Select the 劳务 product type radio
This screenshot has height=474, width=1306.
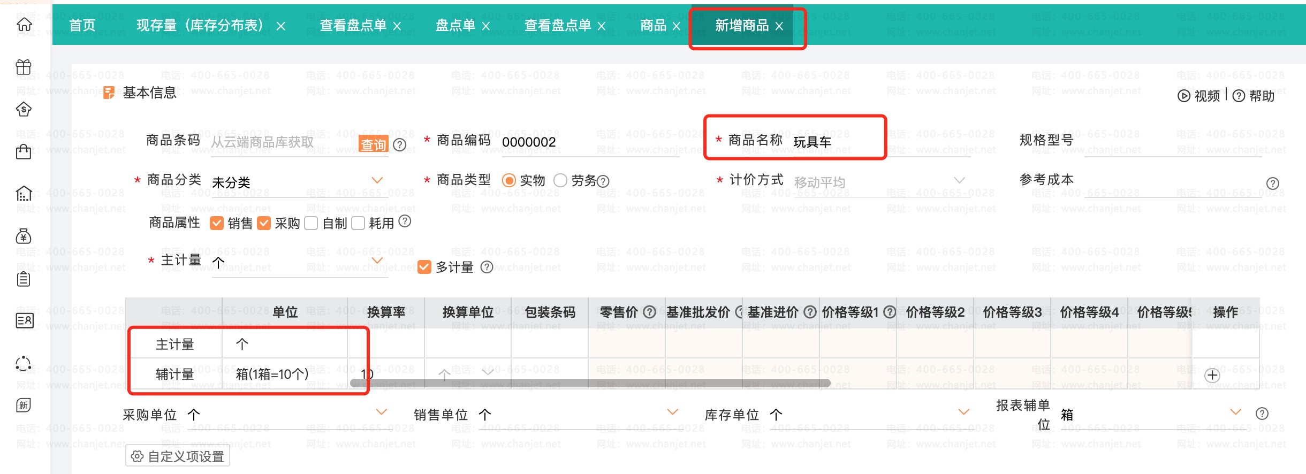[560, 180]
